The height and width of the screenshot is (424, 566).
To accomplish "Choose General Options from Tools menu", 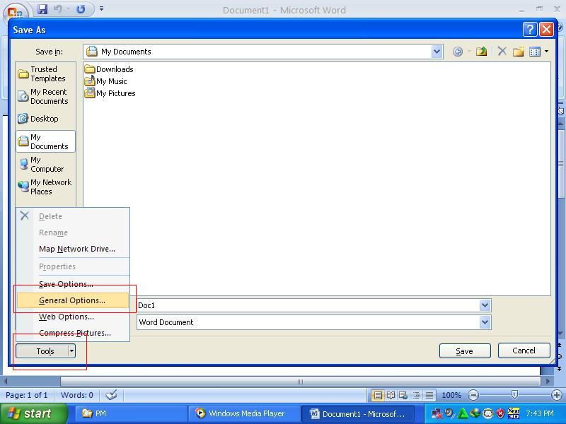I will (x=73, y=300).
